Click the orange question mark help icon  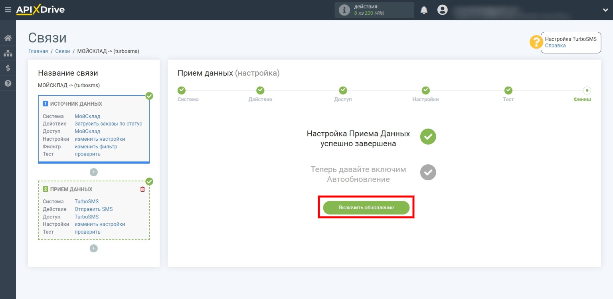tap(536, 42)
